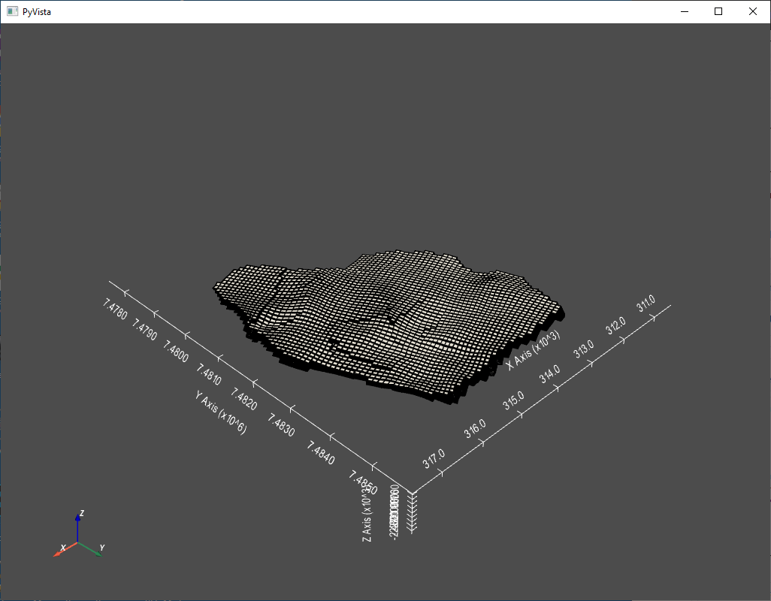
Task: Click the small X label of the orientation triad
Action: [x=62, y=545]
